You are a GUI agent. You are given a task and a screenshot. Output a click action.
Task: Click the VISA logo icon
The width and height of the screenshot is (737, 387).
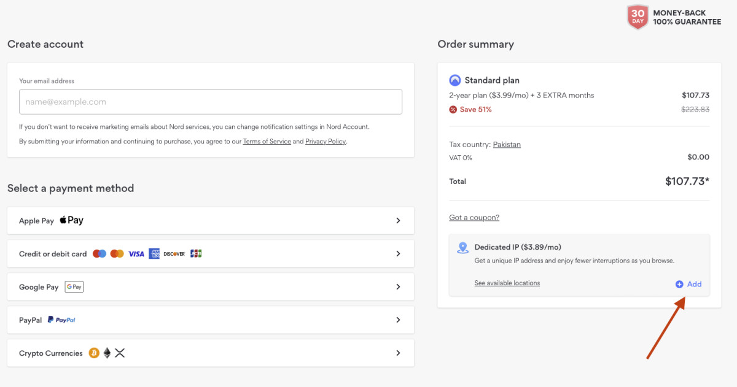136,253
